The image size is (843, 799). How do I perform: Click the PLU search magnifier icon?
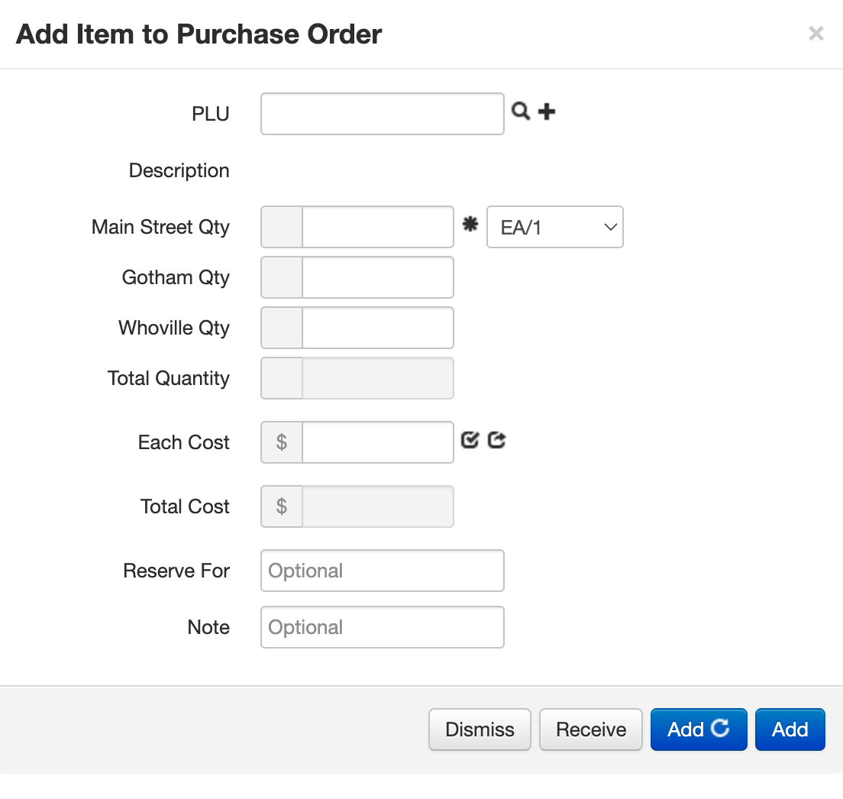[x=520, y=112]
